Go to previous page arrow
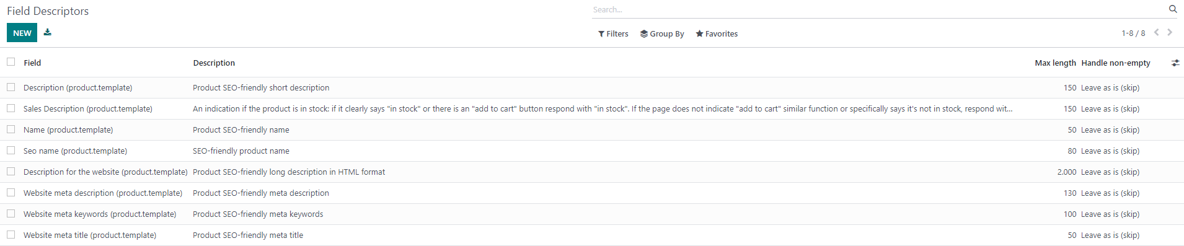This screenshot has width=1184, height=246. pyautogui.click(x=1157, y=32)
